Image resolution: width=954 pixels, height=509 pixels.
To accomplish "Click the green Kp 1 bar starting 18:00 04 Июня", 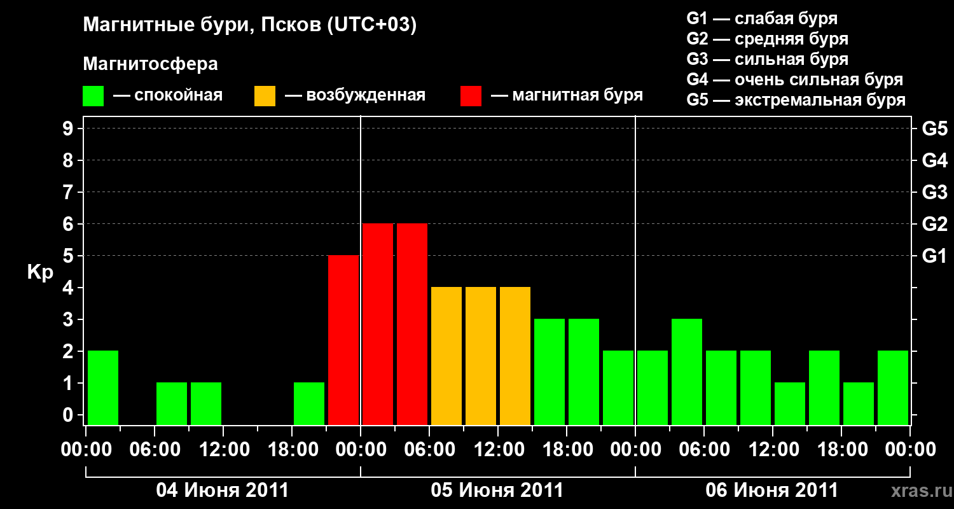I will [309, 404].
